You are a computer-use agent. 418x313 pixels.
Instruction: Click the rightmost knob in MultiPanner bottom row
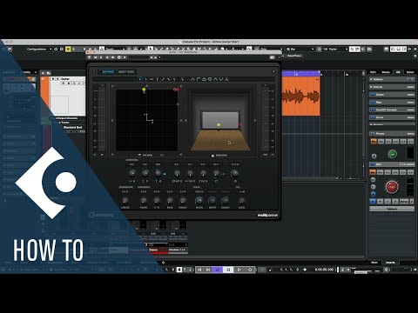coord(241,201)
